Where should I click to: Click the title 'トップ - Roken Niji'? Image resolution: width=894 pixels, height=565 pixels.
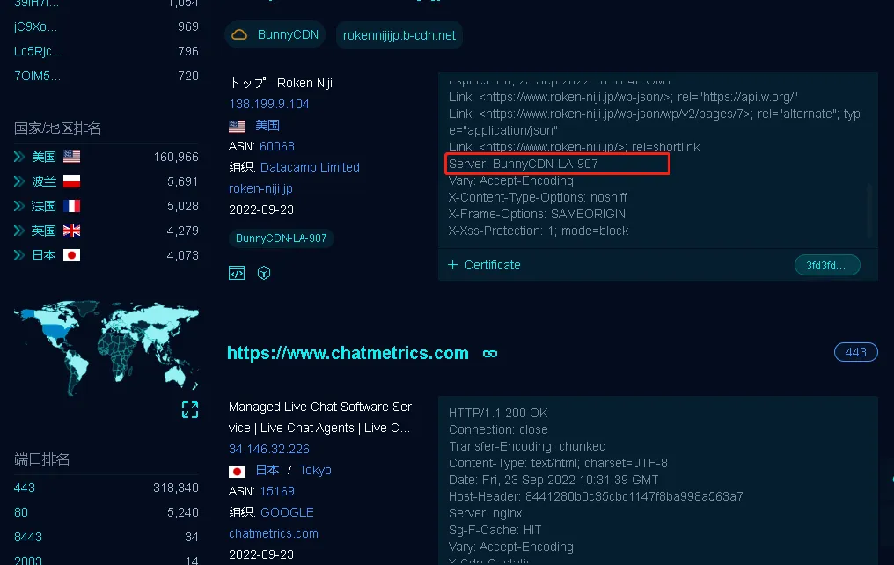click(x=281, y=84)
